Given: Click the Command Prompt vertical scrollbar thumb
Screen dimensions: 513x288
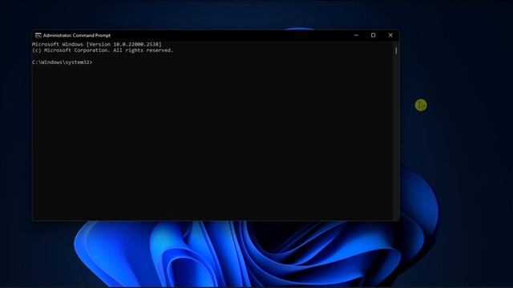Looking at the screenshot, I should [x=396, y=50].
